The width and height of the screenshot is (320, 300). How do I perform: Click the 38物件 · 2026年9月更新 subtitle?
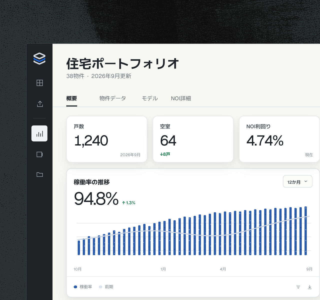(x=99, y=76)
